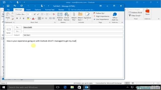Mark message as Low Importance

101,19
